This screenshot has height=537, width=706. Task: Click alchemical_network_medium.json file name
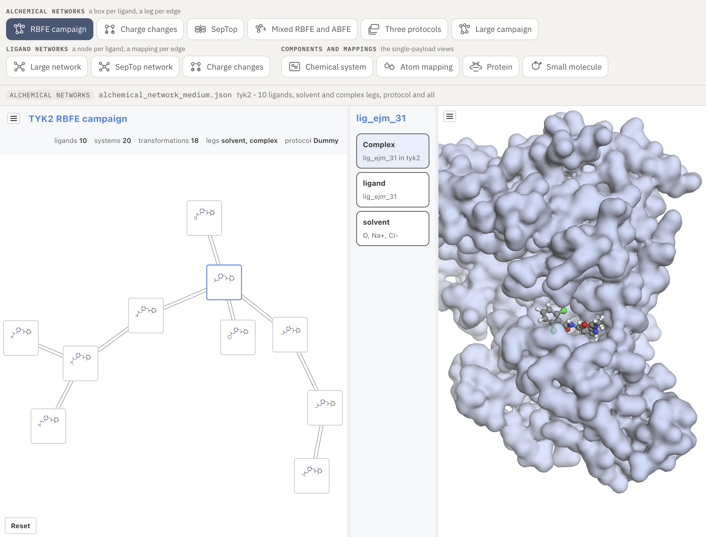click(x=165, y=95)
